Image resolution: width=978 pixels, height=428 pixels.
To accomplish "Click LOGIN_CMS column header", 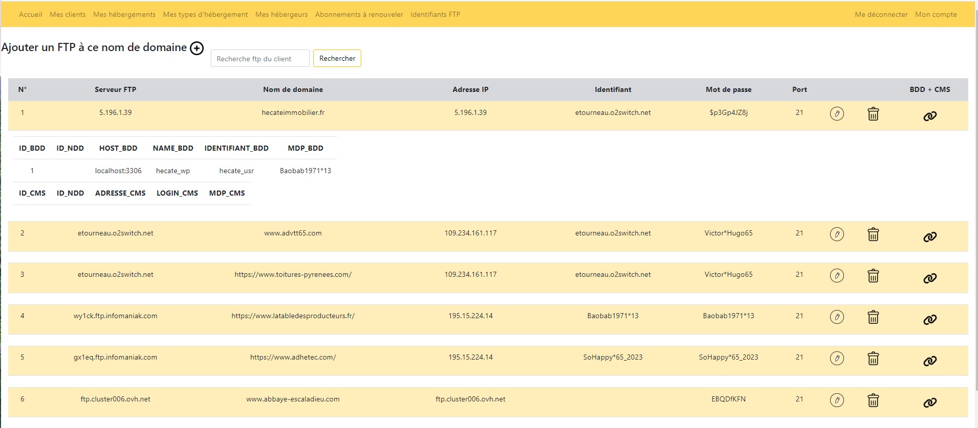I will 177,193.
